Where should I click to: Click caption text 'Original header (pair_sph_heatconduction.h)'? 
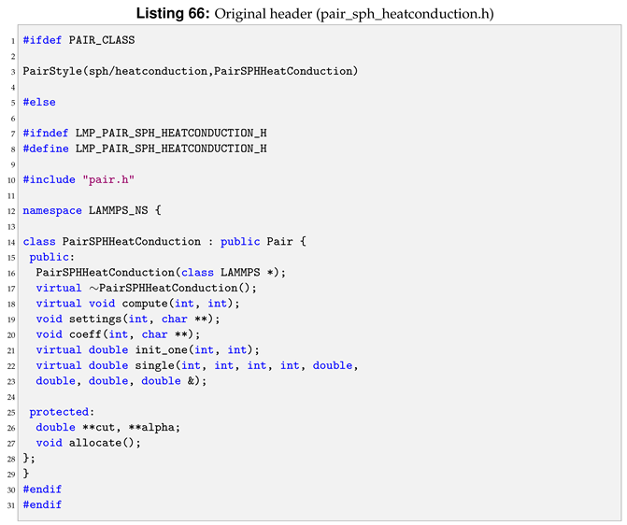354,14
